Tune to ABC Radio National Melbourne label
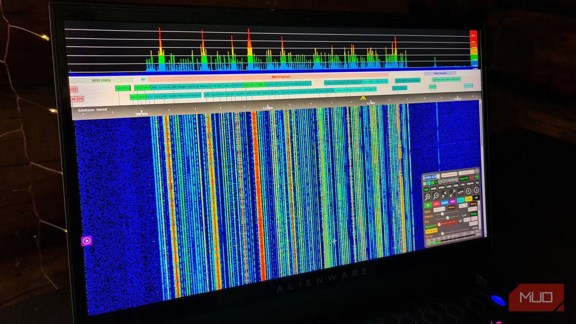 pyautogui.click(x=190, y=87)
